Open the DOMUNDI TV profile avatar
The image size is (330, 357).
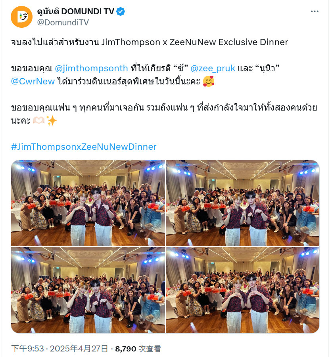click(x=22, y=17)
